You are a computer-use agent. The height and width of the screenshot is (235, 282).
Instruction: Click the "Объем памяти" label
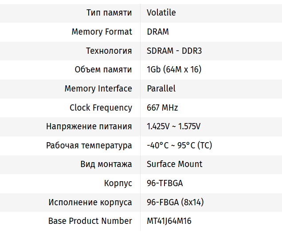pos(103,69)
